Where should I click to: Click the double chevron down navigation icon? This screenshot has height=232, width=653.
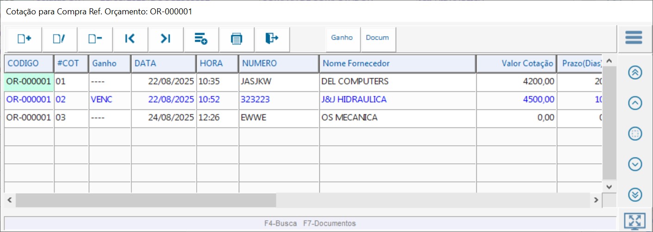(635, 195)
